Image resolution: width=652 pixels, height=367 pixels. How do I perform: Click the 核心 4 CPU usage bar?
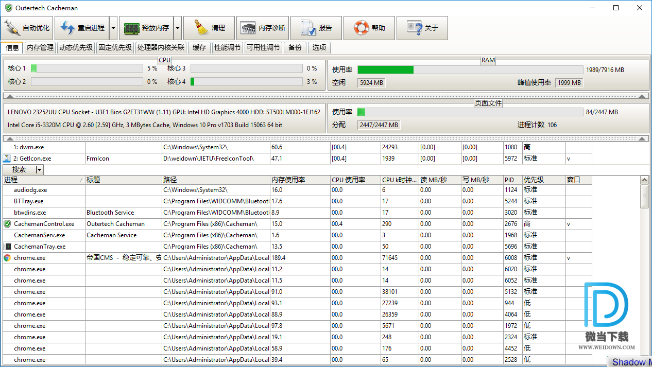point(246,81)
